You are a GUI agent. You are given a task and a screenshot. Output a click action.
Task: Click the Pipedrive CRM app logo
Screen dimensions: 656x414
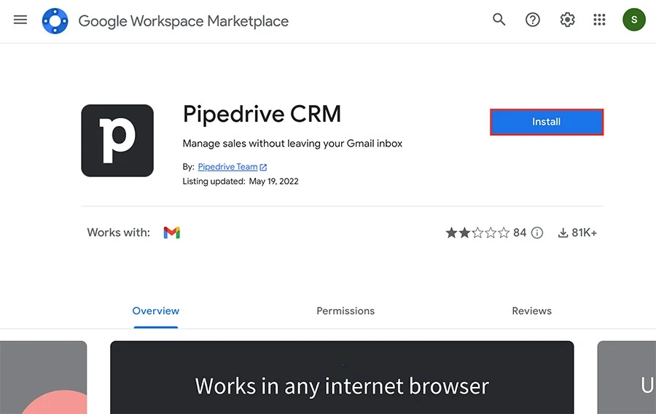point(117,141)
